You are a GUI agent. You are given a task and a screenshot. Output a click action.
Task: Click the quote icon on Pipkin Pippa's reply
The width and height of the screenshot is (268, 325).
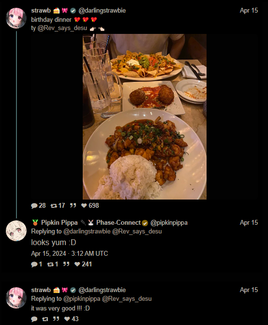tap(66, 264)
